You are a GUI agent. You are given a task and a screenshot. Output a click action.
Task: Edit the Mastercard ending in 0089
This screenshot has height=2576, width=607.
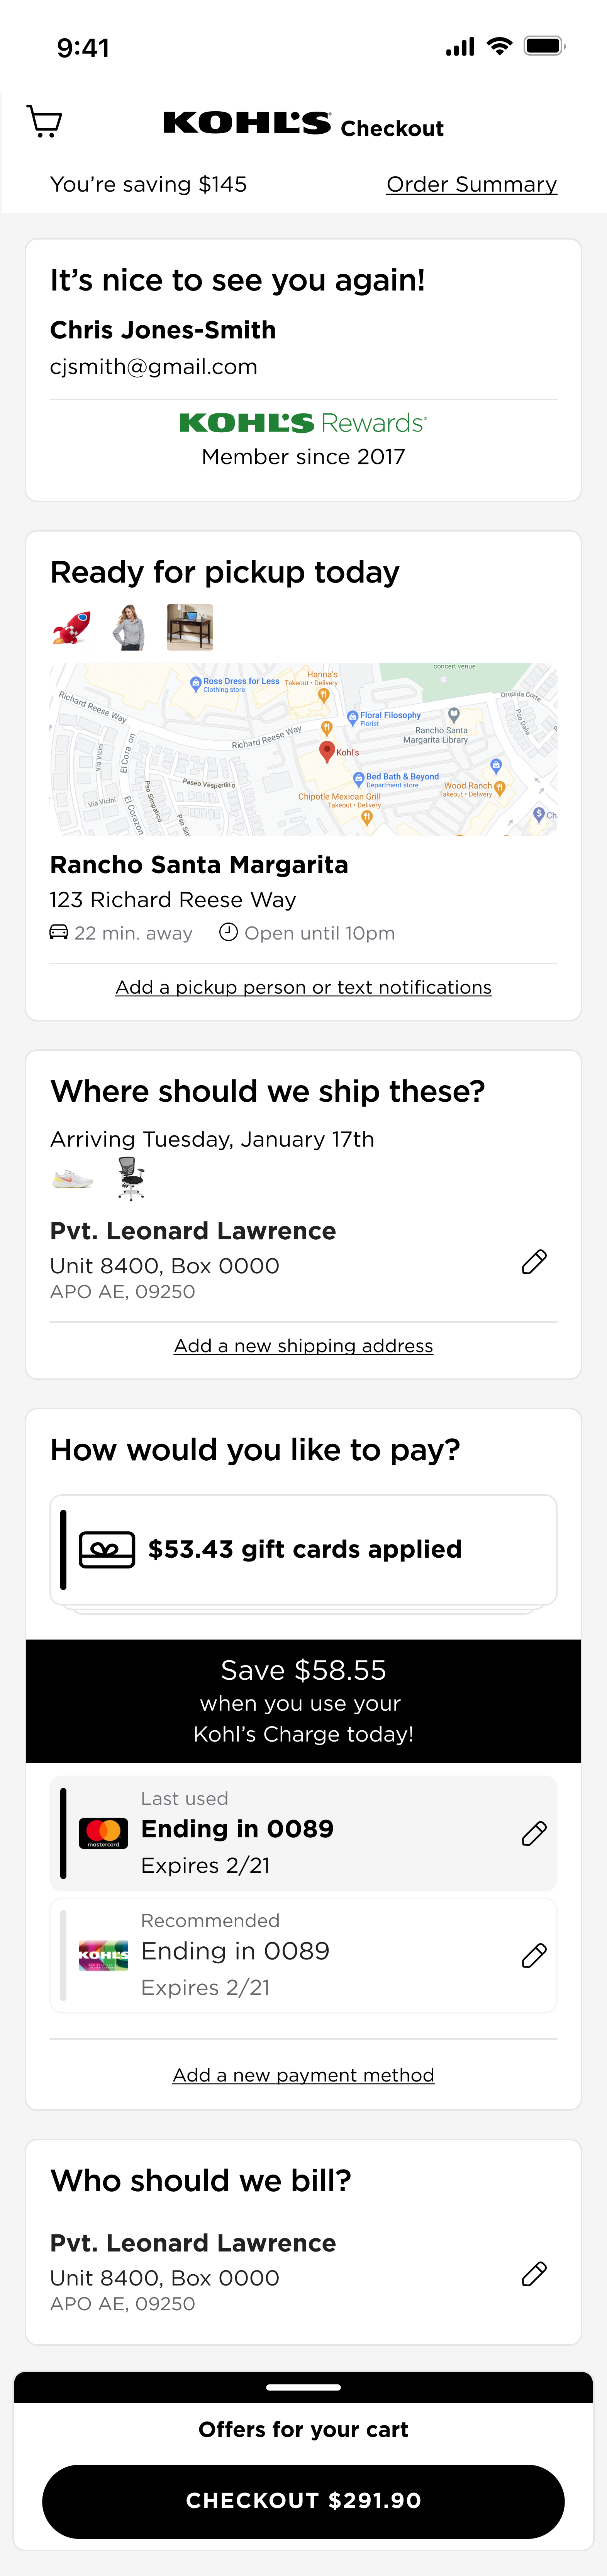[534, 1833]
